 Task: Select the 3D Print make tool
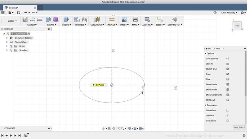click(x=135, y=20)
